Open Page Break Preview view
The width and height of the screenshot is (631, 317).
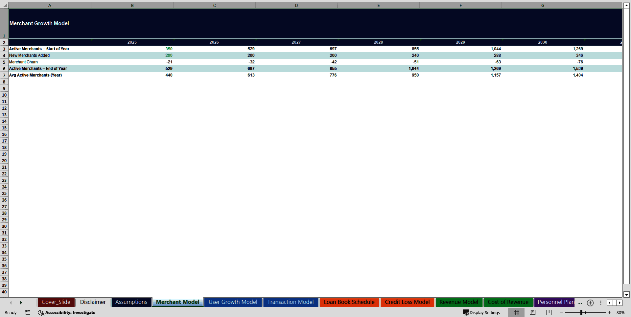(x=548, y=312)
